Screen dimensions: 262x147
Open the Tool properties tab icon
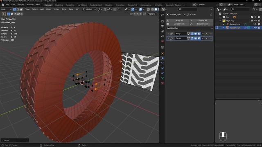coord(163,15)
